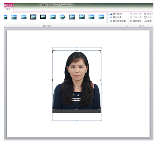Open the Picture Styles dialog launcher

[x=127, y=26]
